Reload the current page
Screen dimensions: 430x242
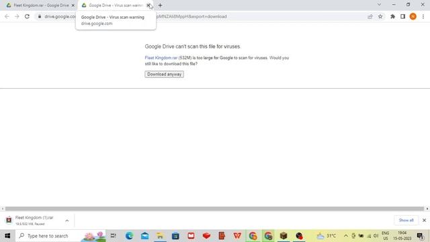(27, 16)
